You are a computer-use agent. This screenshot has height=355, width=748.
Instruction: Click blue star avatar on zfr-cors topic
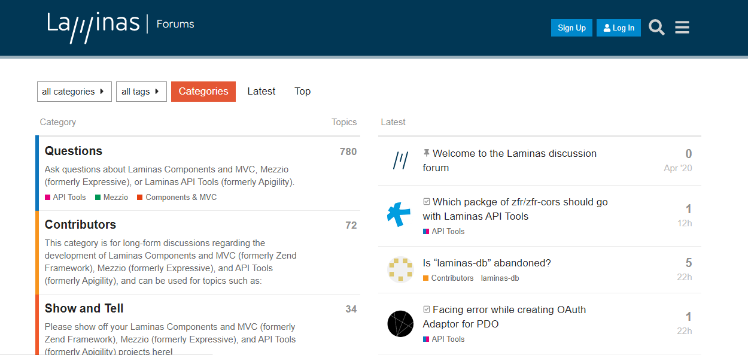tap(399, 215)
